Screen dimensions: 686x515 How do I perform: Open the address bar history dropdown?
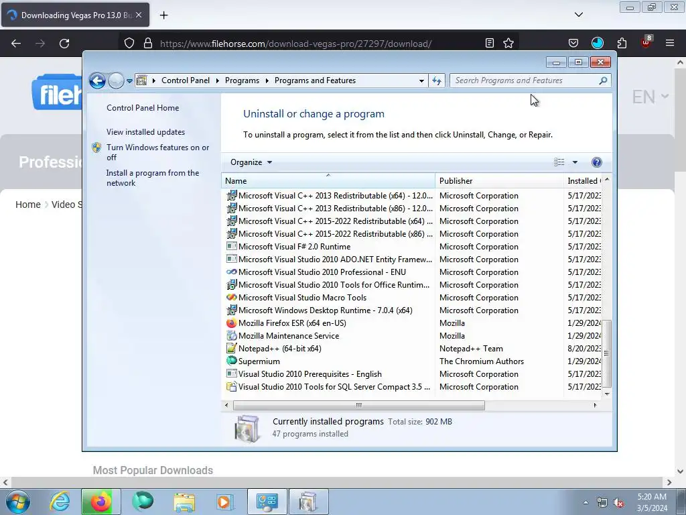(x=421, y=80)
